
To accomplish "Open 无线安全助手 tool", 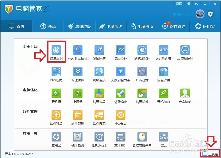I will click(x=121, y=74).
